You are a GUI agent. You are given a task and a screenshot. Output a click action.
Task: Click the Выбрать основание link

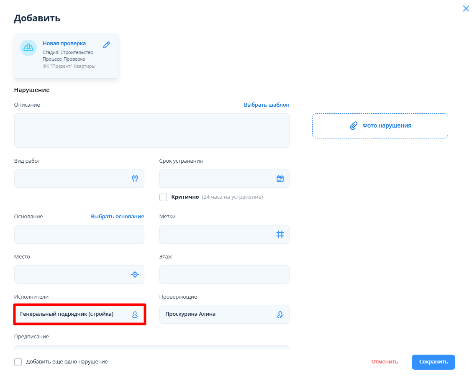(x=117, y=216)
